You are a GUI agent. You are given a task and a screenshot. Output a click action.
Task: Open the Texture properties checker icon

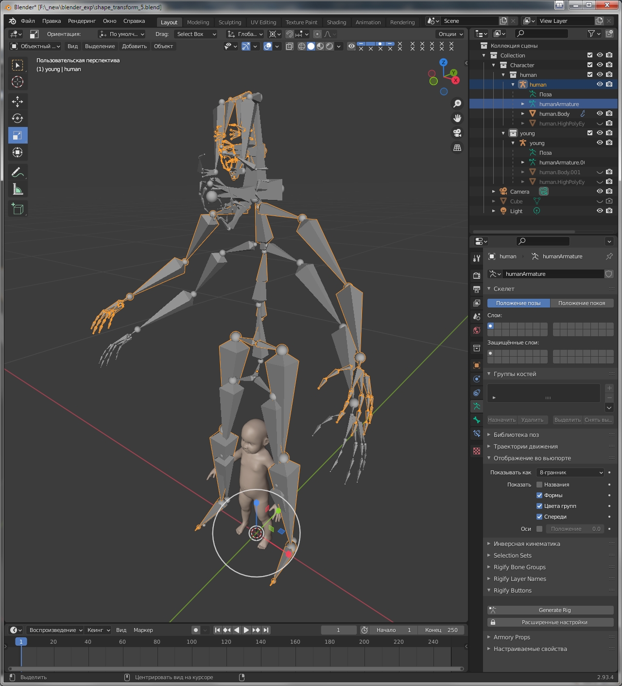coord(477,451)
